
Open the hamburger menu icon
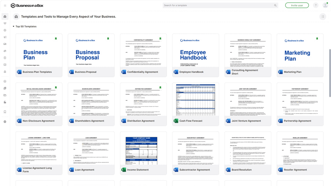5,6
